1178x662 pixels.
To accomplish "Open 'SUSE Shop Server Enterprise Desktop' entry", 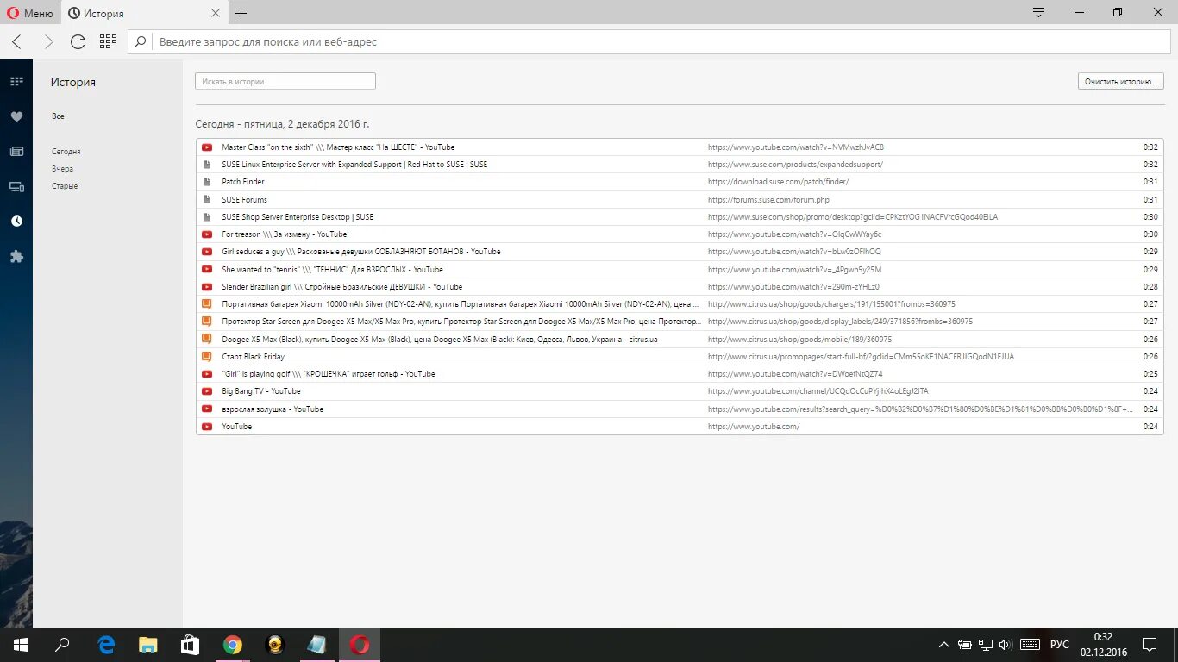I will (680, 217).
